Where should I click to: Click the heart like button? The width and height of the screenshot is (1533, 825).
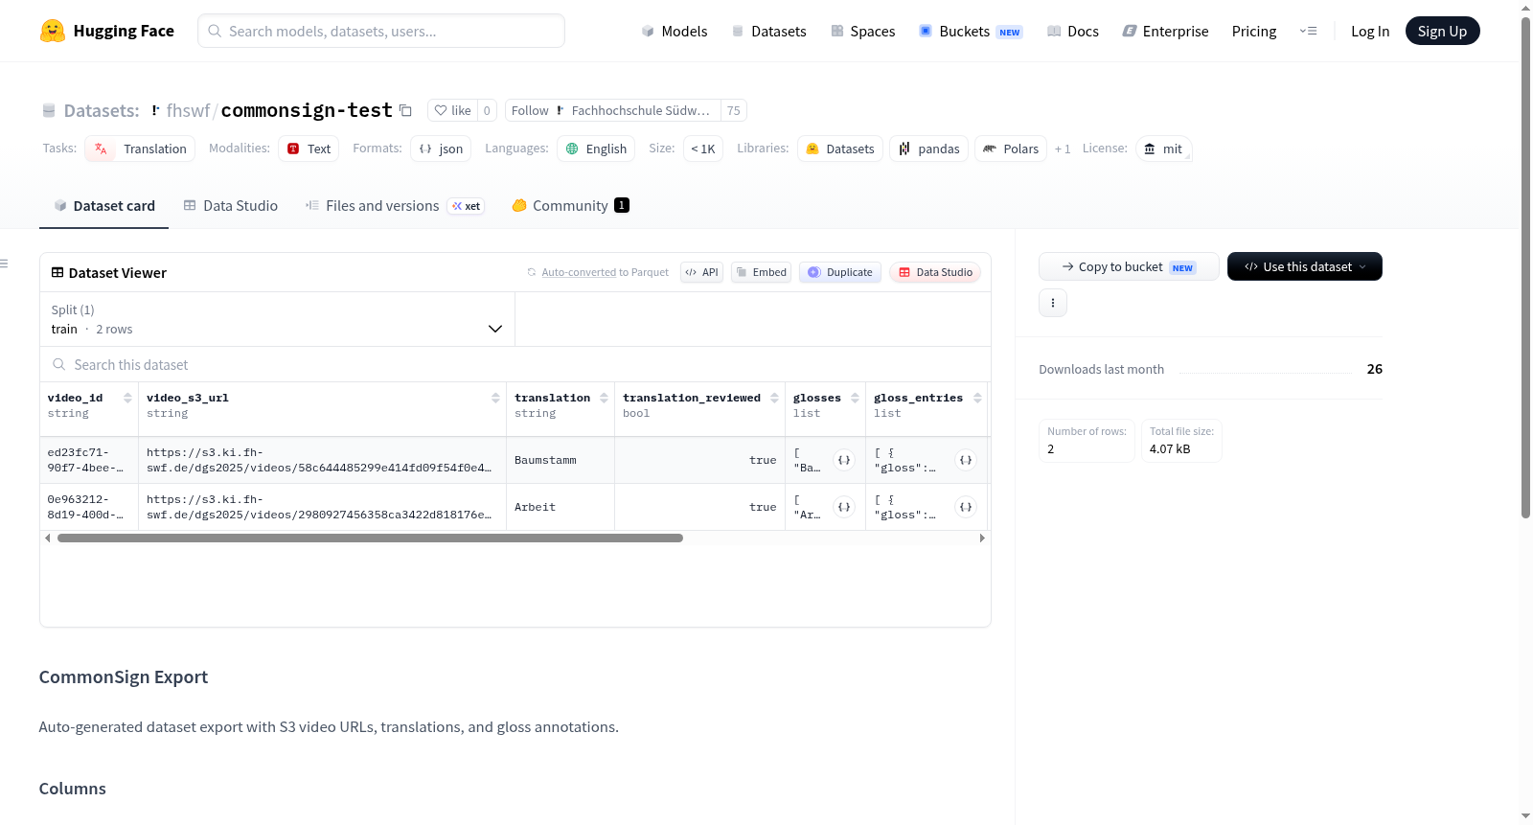click(x=452, y=110)
